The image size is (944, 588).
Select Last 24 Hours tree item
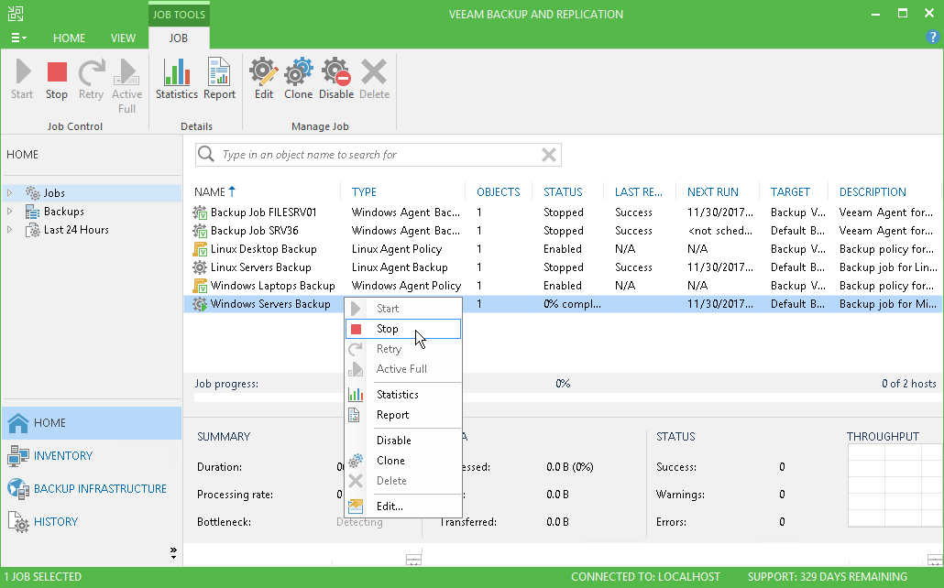coord(76,229)
